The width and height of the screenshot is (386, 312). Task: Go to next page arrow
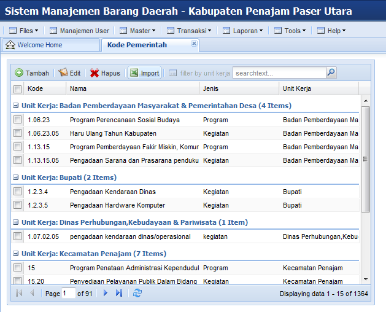click(x=106, y=293)
